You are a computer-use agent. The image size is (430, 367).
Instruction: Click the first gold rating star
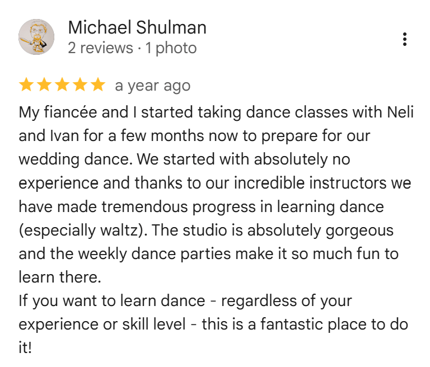click(26, 85)
